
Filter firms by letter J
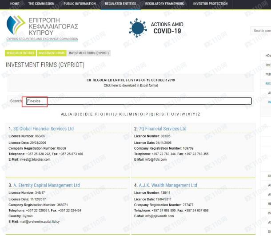point(116,114)
